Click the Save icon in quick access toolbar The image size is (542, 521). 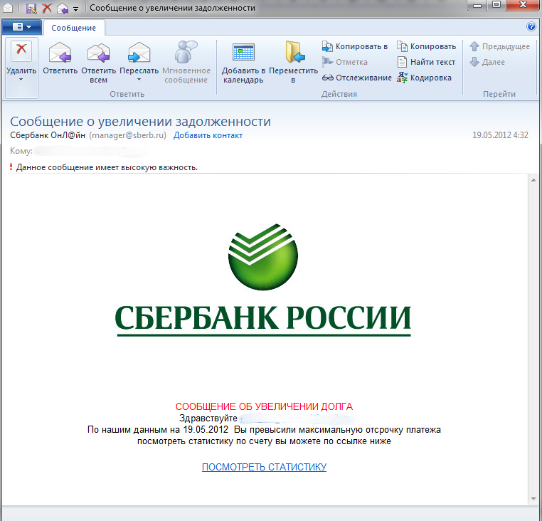pos(31,8)
